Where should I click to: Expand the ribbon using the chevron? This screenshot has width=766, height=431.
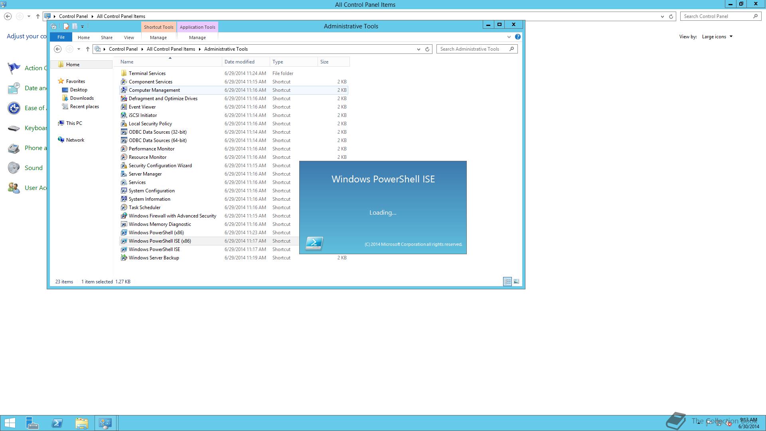pos(509,37)
